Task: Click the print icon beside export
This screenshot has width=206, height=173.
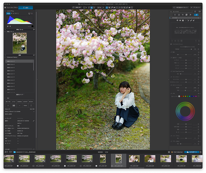Action: 201,152
